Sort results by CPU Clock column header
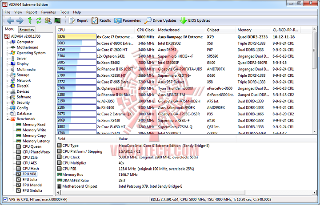The width and height of the screenshot is (320, 205). click(x=145, y=30)
